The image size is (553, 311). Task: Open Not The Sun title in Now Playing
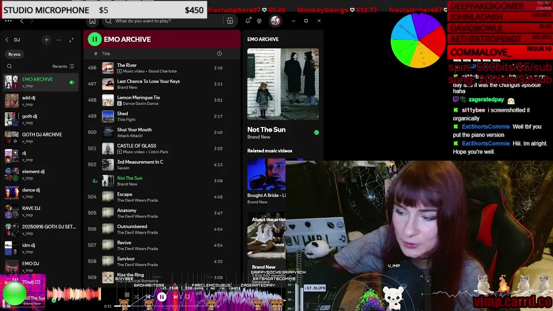click(x=266, y=130)
